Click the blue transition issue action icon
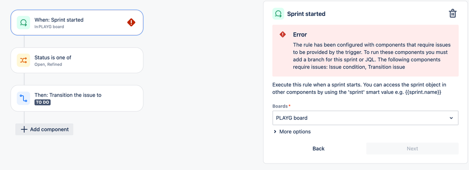 click(x=23, y=98)
